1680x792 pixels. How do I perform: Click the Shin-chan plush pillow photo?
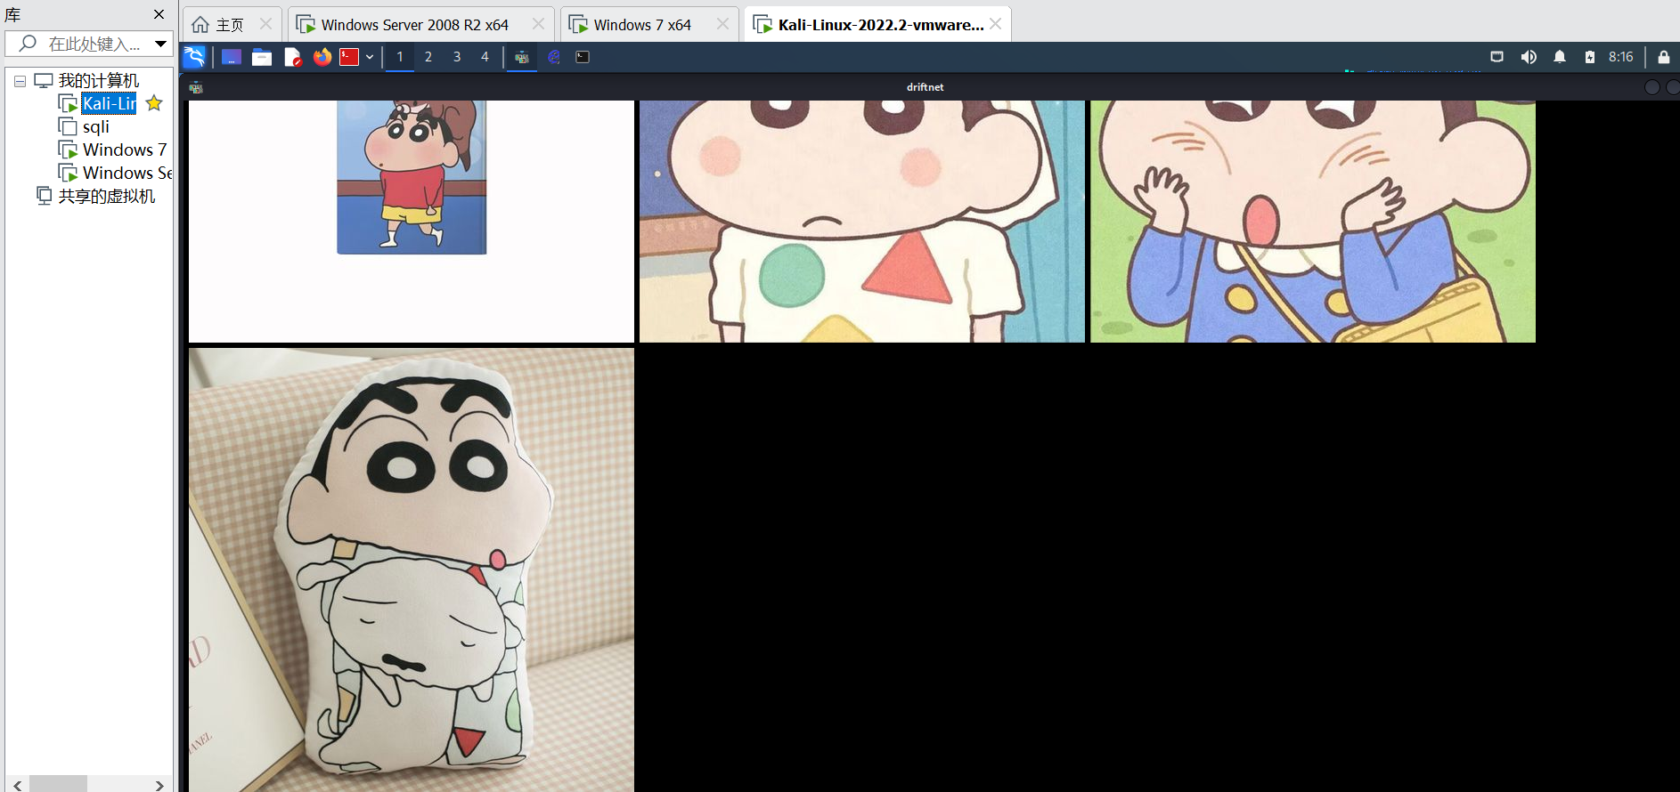coord(412,570)
